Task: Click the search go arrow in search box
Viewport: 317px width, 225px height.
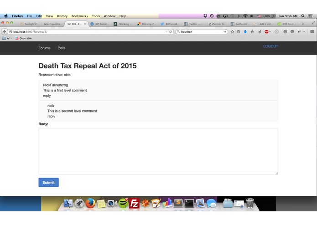Action: coord(225,32)
